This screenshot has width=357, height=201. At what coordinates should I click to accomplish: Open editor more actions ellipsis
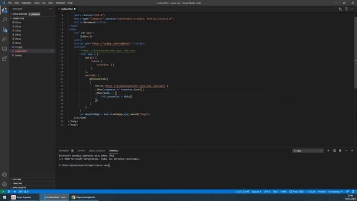tap(352, 9)
